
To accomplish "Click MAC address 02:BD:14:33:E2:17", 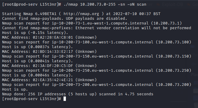I will (x=53, y=52).
